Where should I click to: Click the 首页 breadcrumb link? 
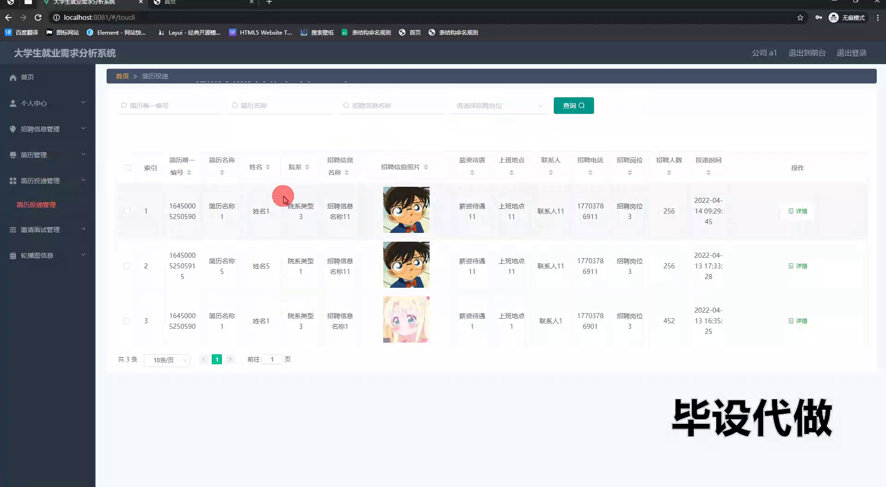pos(122,76)
